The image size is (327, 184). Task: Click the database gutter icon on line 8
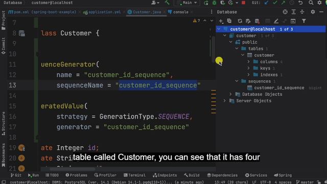(x=21, y=33)
